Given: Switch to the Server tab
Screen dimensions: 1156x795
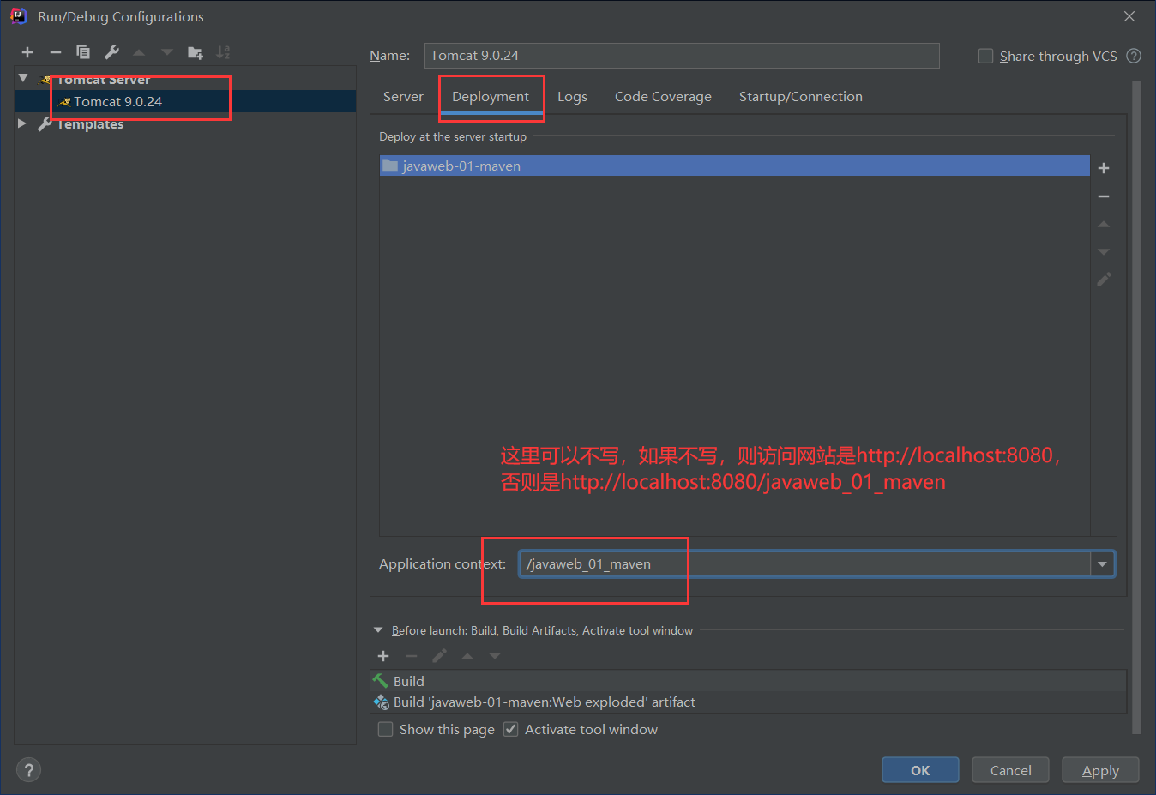Looking at the screenshot, I should click(403, 96).
